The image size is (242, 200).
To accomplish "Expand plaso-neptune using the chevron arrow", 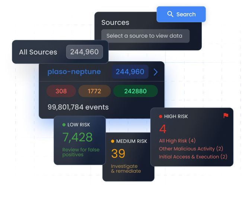I will pos(156,72).
